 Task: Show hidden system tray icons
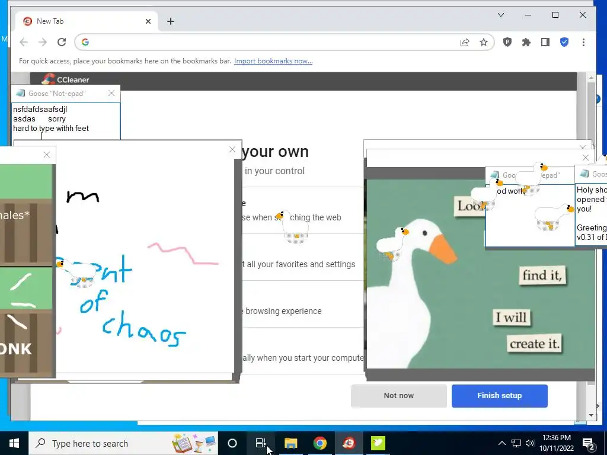click(x=501, y=443)
